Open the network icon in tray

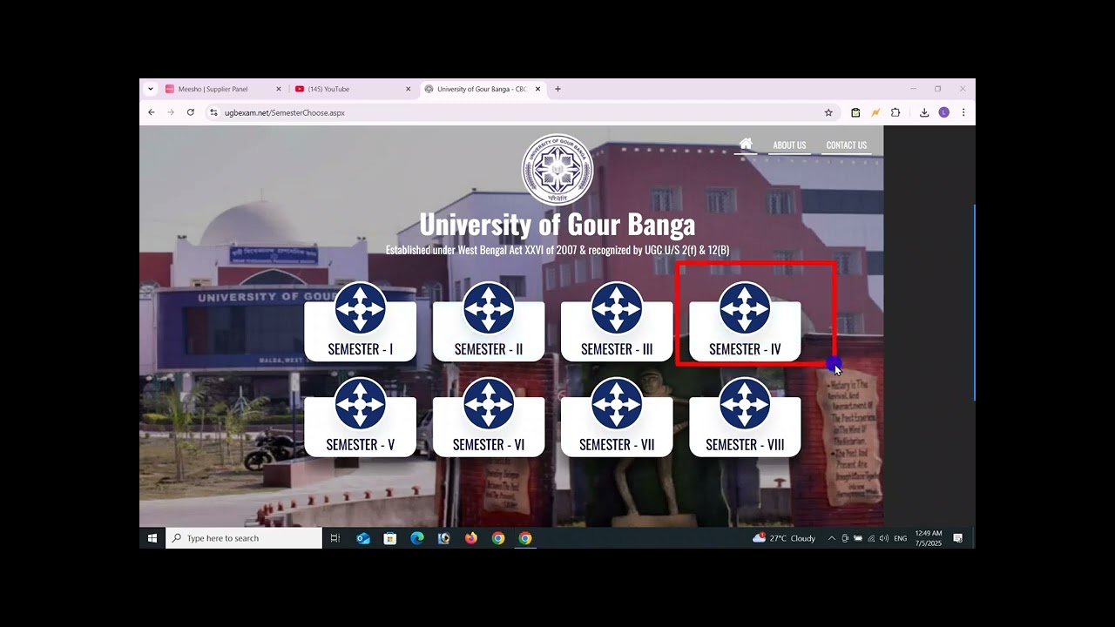[871, 538]
